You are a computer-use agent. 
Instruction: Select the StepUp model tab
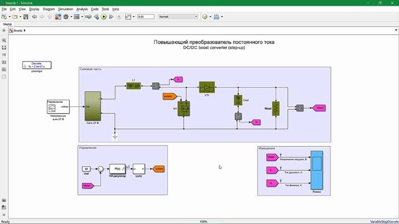[x=7, y=24]
